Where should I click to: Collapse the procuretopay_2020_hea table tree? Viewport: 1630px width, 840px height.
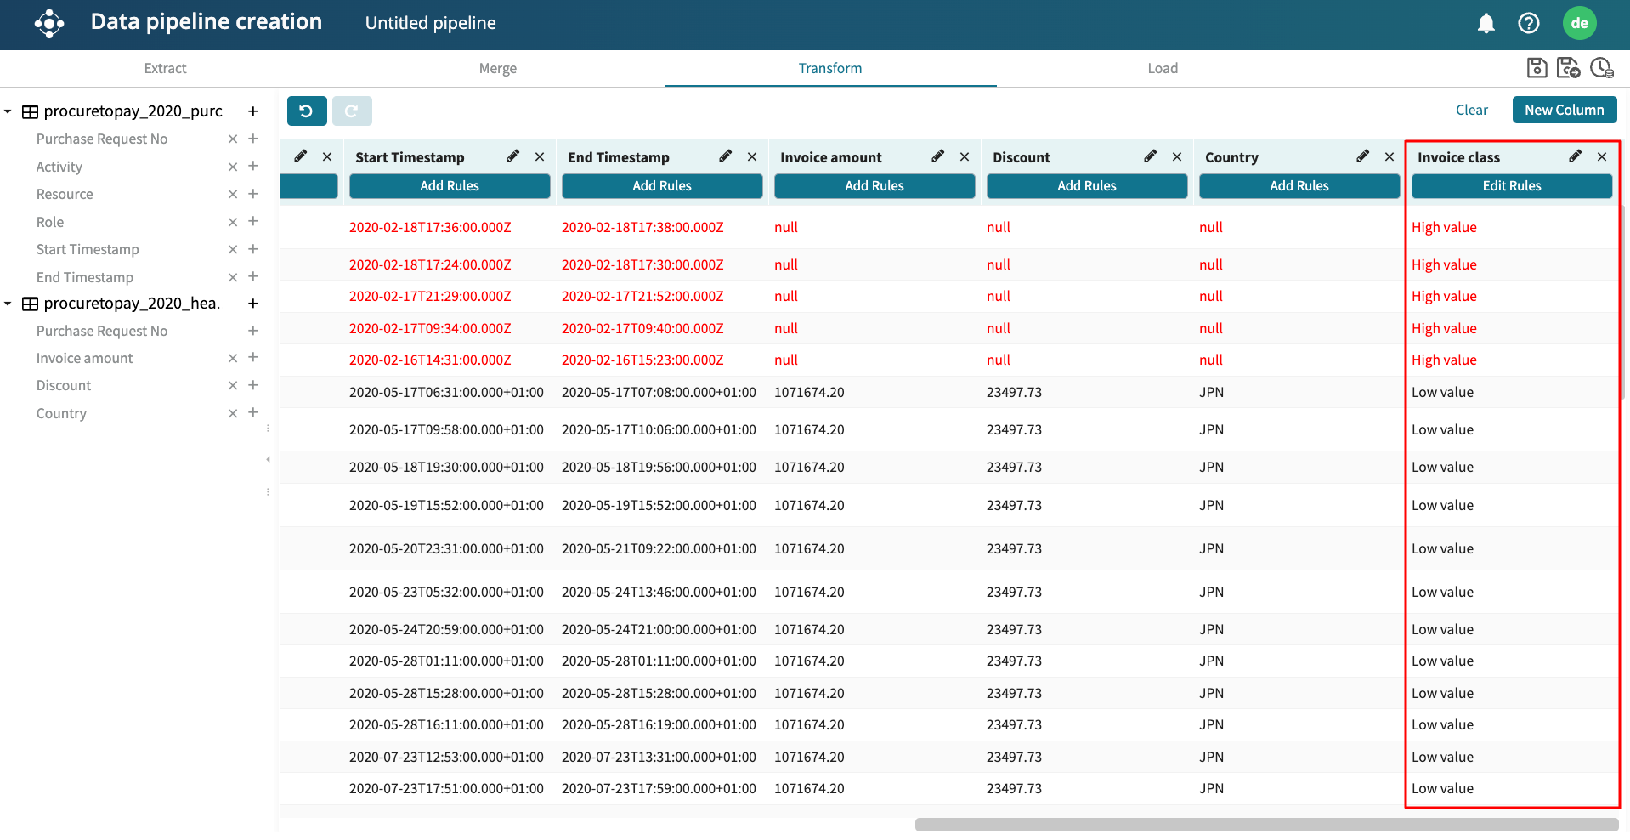click(8, 304)
